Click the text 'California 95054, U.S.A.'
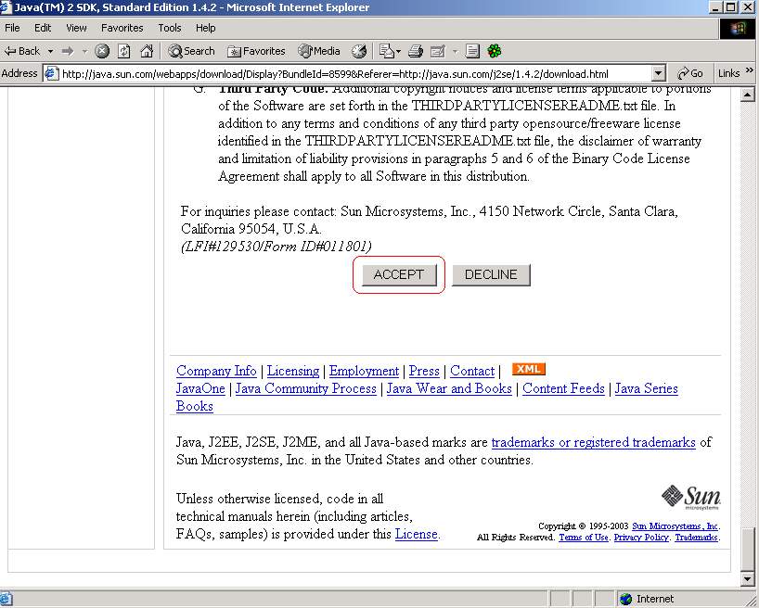Viewport: 759px width, 608px height. pyautogui.click(x=251, y=229)
